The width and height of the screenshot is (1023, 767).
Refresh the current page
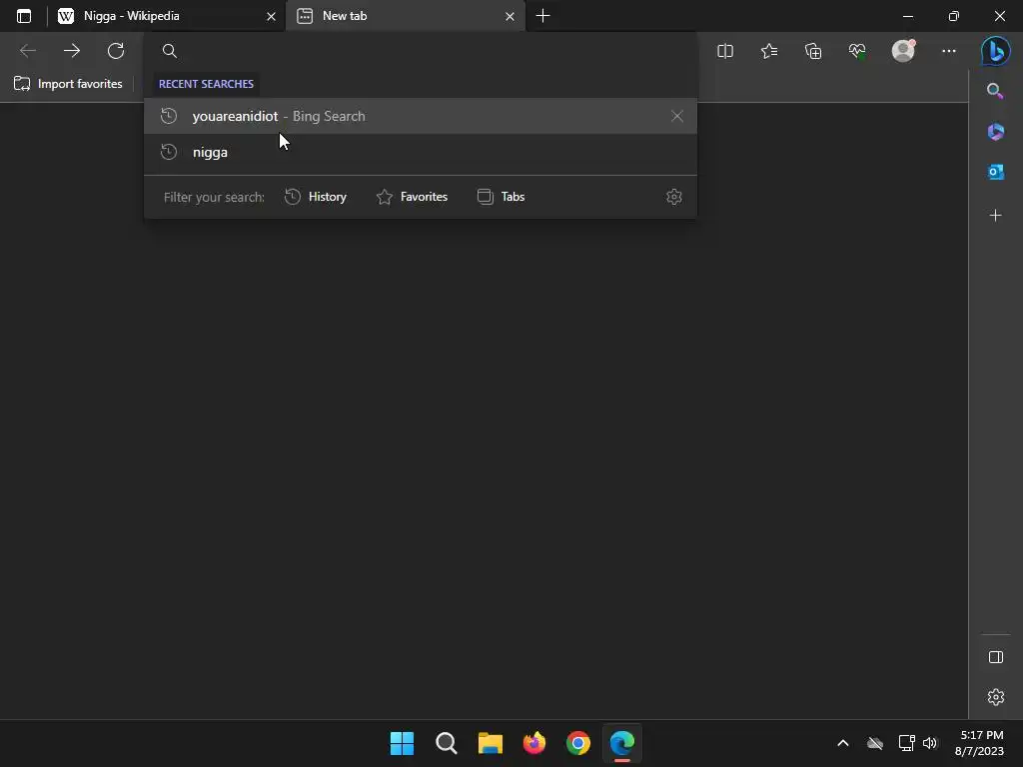(x=116, y=51)
